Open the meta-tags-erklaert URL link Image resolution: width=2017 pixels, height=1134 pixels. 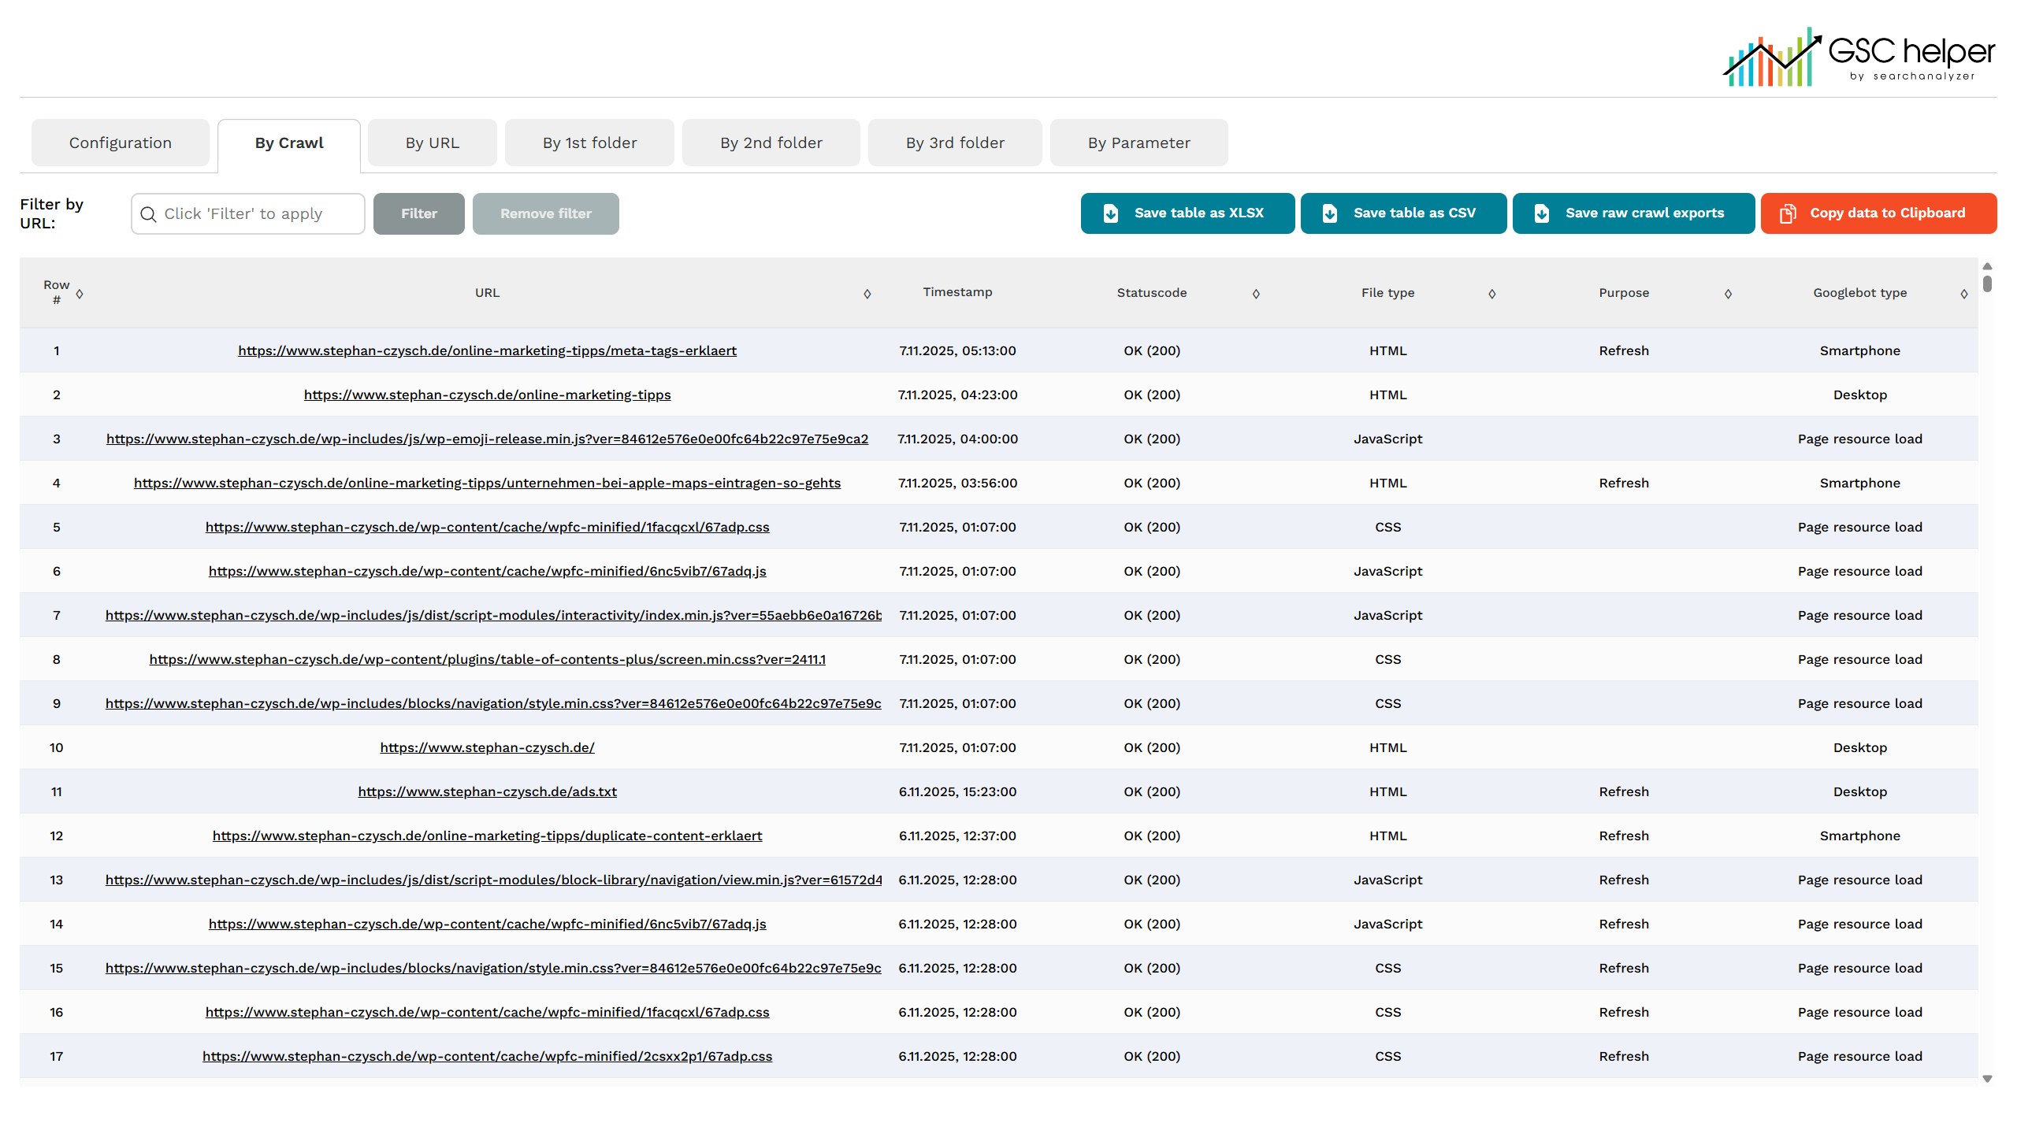[487, 350]
